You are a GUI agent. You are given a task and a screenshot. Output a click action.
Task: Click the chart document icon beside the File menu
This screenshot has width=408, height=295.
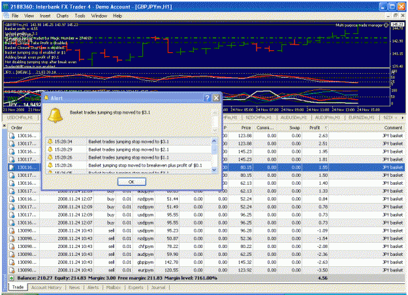click(6, 16)
